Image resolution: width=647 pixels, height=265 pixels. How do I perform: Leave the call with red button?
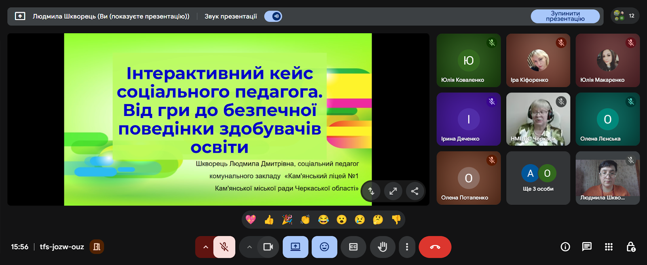[x=435, y=247]
